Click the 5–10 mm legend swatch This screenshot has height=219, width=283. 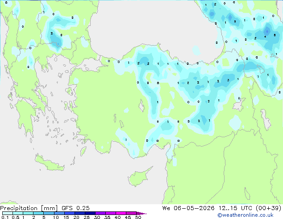click(49, 213)
